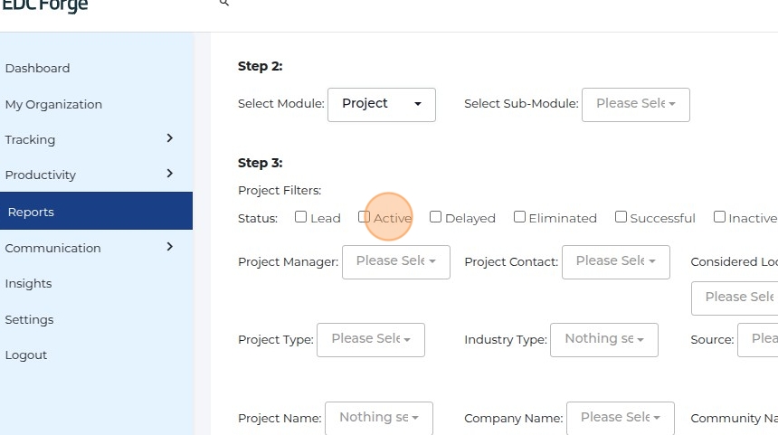Click the Logout link
The image size is (778, 435).
[25, 355]
